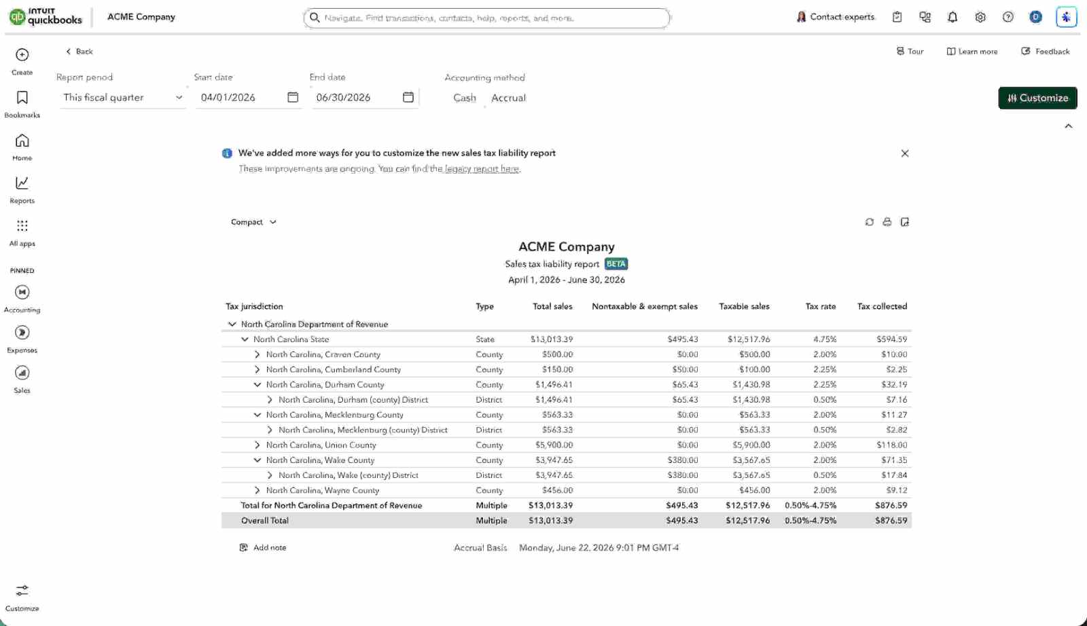Click Union County total sales $5,900.00
1087x626 pixels.
pos(554,445)
